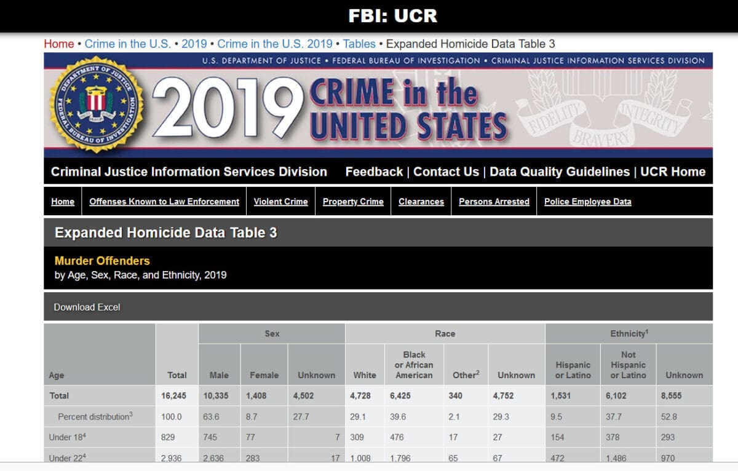This screenshot has width=738, height=471.
Task: Click the Sex group header
Action: point(272,333)
